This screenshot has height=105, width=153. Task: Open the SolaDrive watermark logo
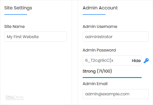(x=15, y=97)
